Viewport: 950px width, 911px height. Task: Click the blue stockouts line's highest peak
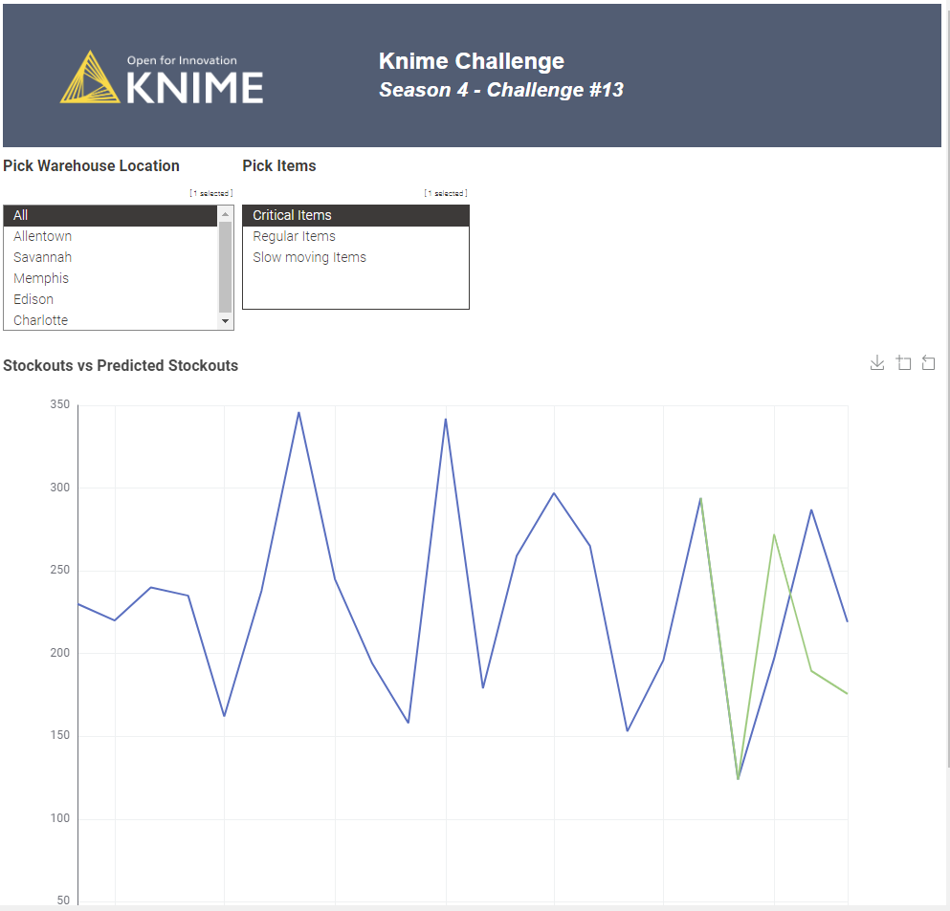point(298,413)
